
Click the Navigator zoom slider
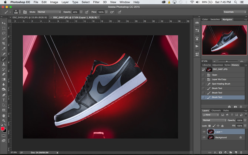point(228,61)
